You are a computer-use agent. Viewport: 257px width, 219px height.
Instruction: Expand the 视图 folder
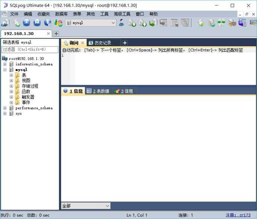(x=11, y=80)
